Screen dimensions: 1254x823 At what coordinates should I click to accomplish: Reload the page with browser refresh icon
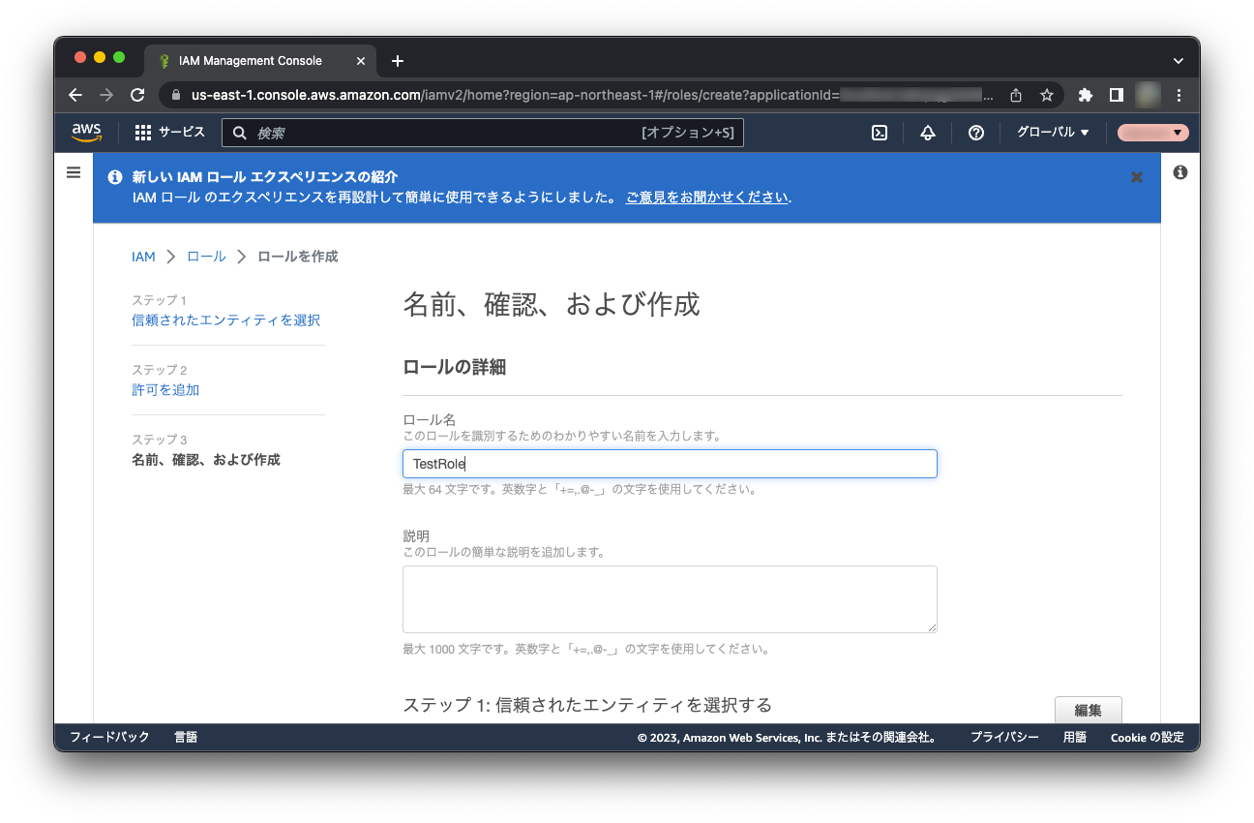click(x=137, y=95)
